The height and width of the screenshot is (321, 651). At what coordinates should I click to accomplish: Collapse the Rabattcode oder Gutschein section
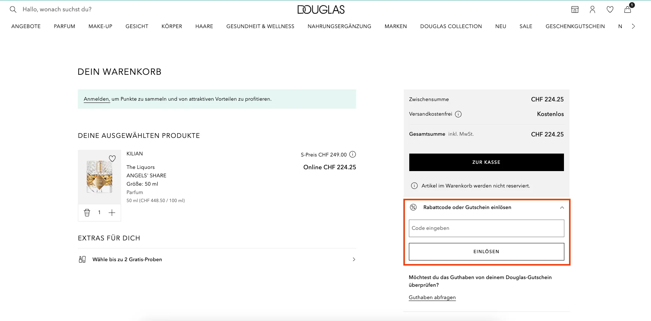click(562, 207)
